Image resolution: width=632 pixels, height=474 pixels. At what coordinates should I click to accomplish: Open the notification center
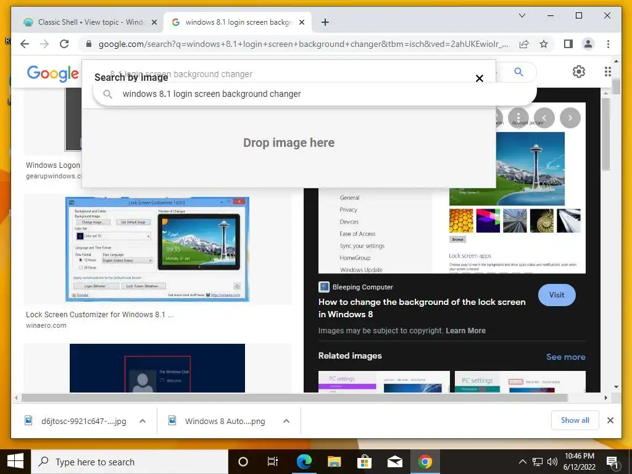(612, 462)
